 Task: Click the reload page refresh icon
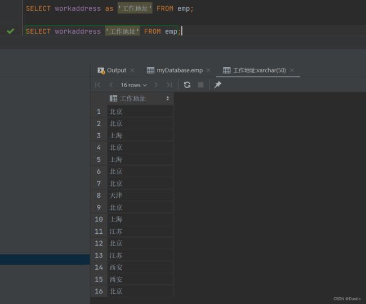pyautogui.click(x=187, y=85)
